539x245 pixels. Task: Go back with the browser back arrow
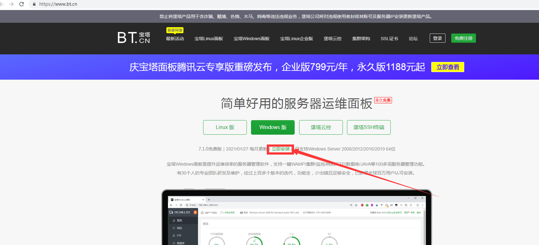(x=2, y=4)
